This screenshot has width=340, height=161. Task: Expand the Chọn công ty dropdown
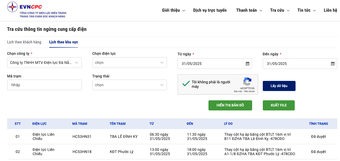click(44, 63)
